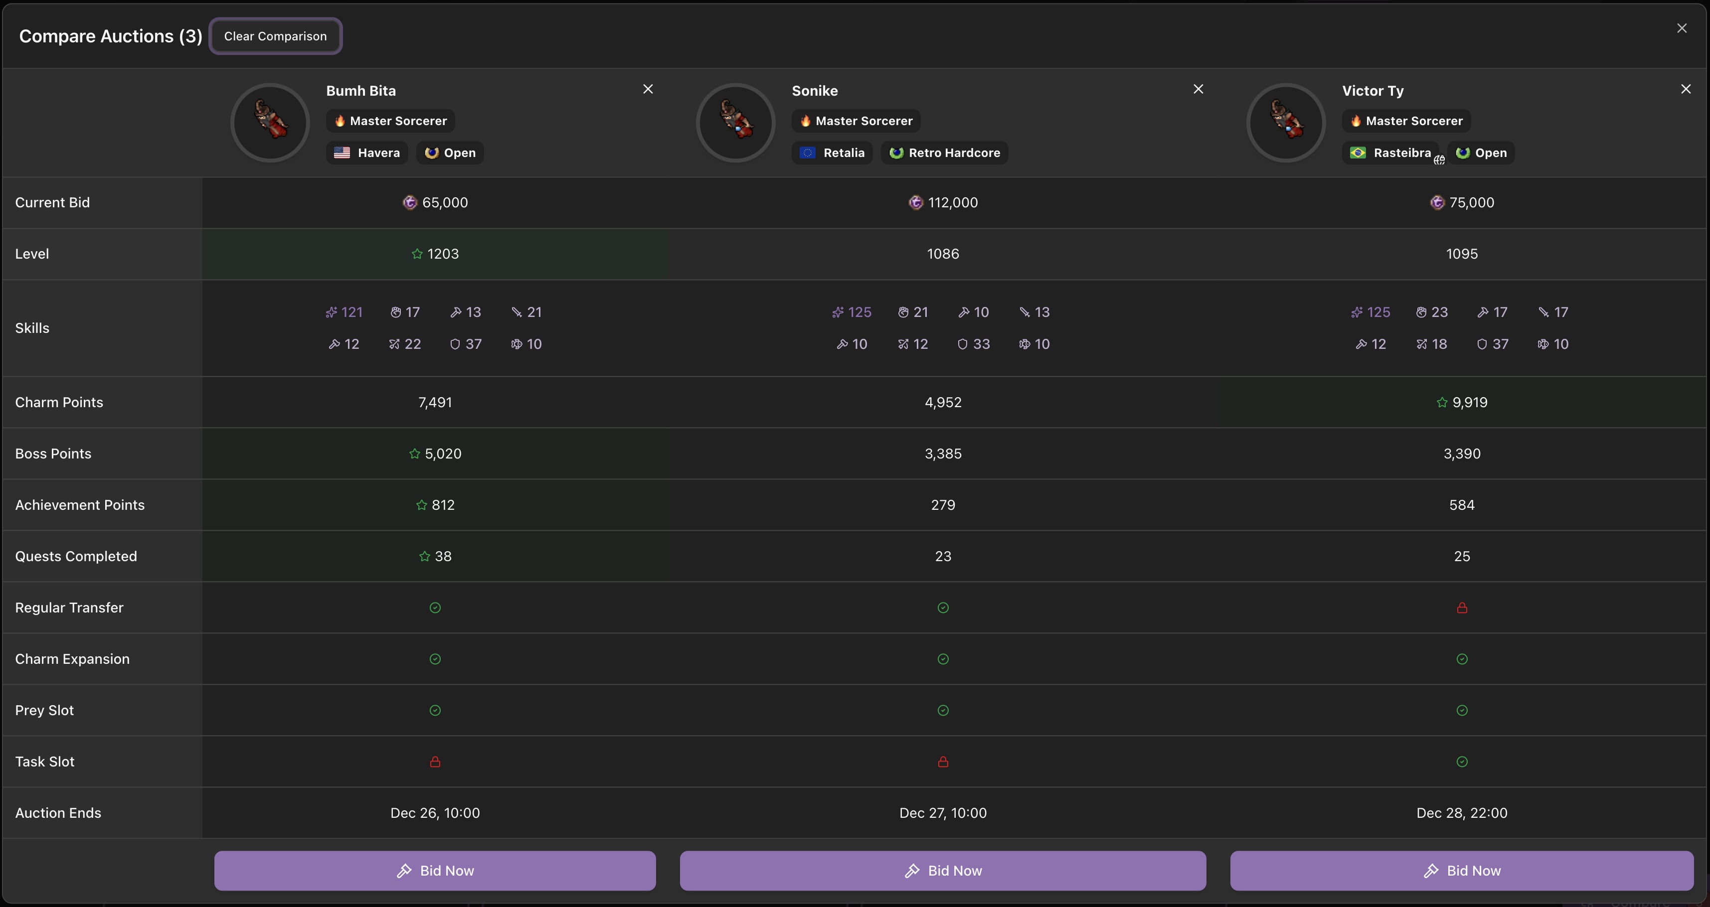Click Sonike's magic level 125 skill
1710x907 pixels.
[852, 312]
